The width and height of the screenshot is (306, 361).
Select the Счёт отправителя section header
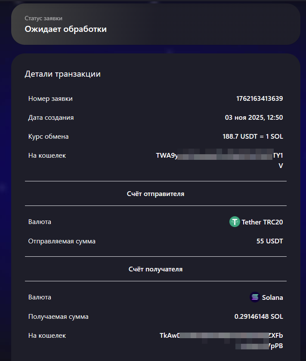[x=155, y=193]
